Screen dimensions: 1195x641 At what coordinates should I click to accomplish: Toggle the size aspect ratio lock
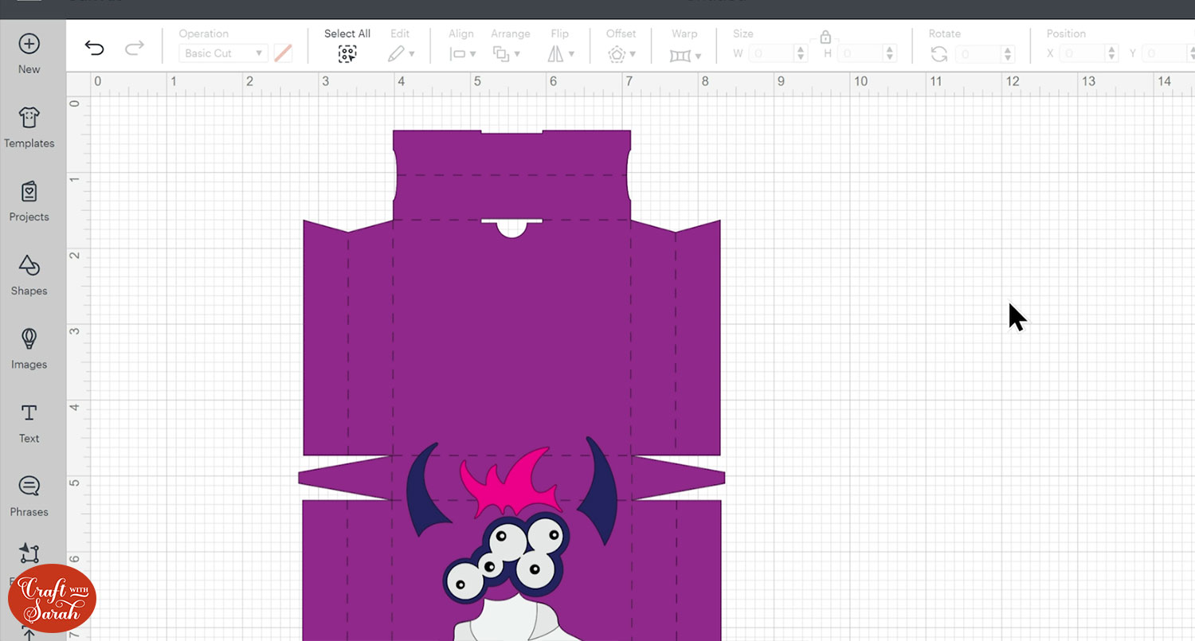[x=825, y=37]
